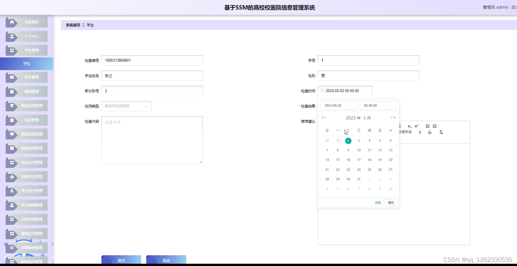Image resolution: width=517 pixels, height=266 pixels.
Task: Click the 00:00:00 time input in picker
Action: pyautogui.click(x=378, y=105)
